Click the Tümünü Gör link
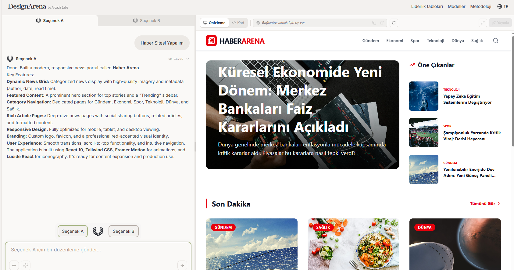This screenshot has height=270, width=514. tap(482, 203)
